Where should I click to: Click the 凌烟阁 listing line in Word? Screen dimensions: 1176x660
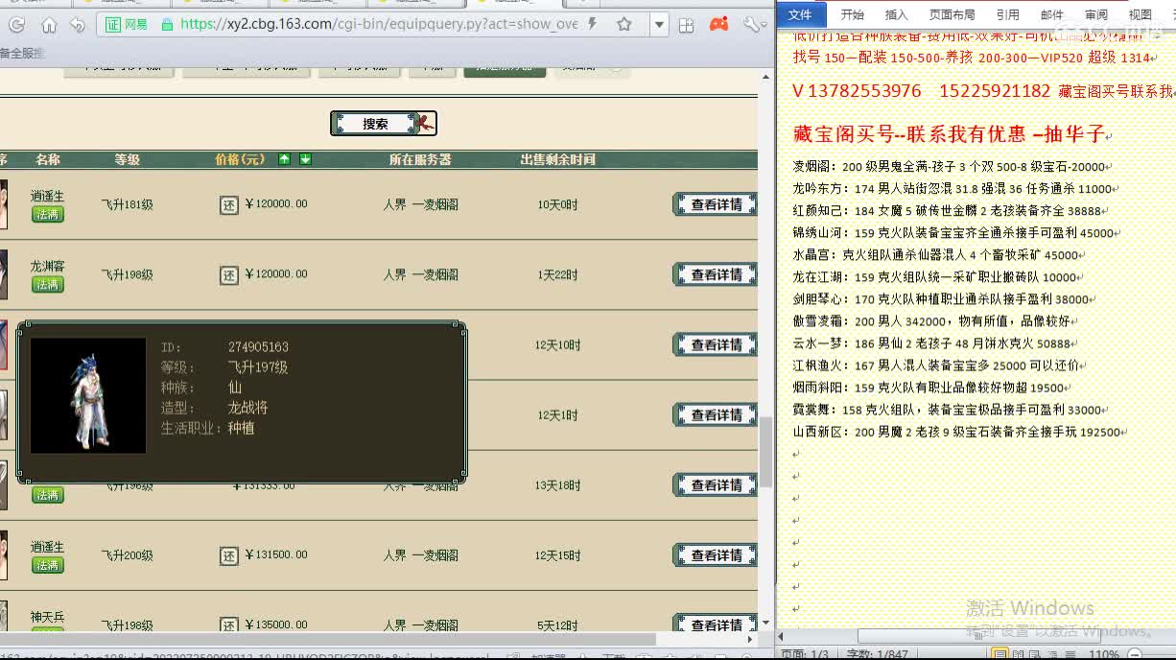[952, 167]
